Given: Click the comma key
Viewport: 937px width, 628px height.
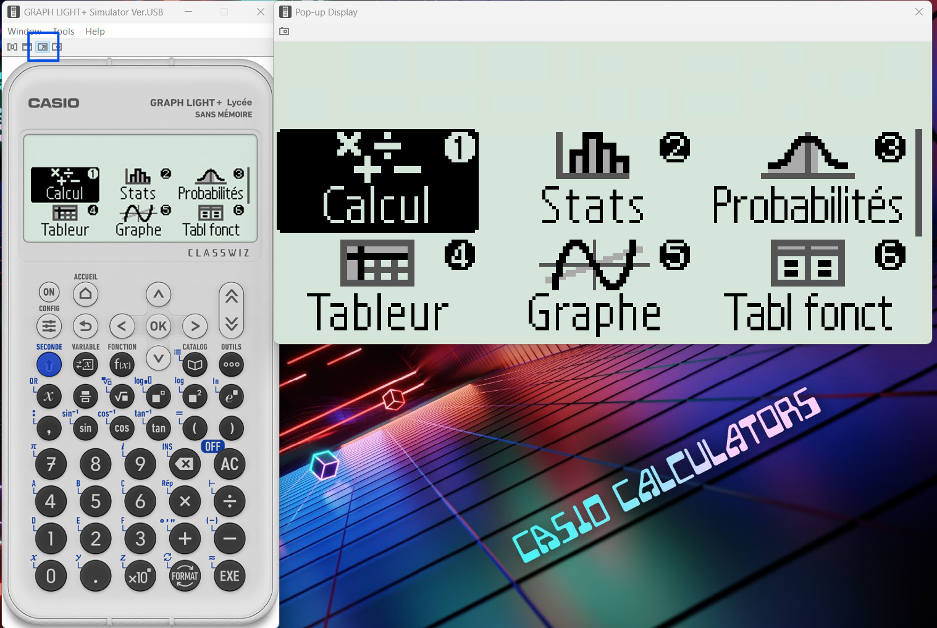Looking at the screenshot, I should point(49,428).
